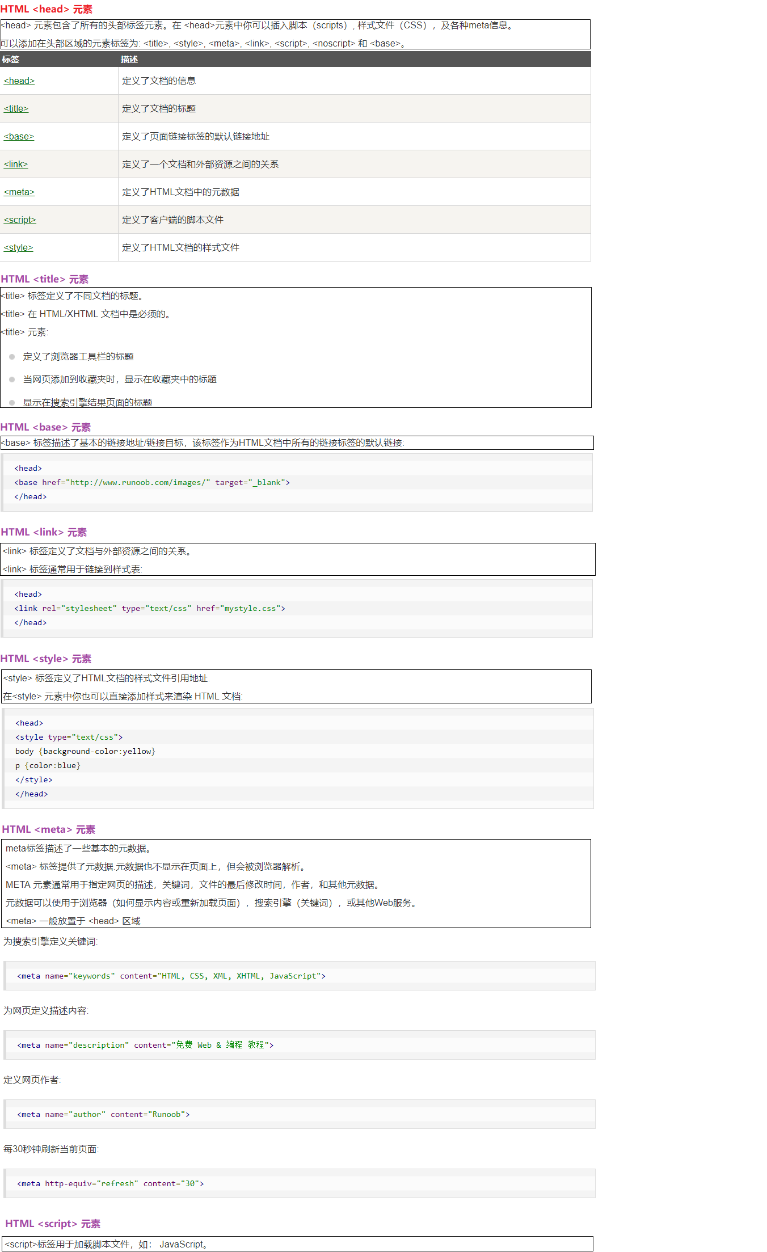Open the <title> tag link in table
The width and height of the screenshot is (767, 1252).
[16, 109]
